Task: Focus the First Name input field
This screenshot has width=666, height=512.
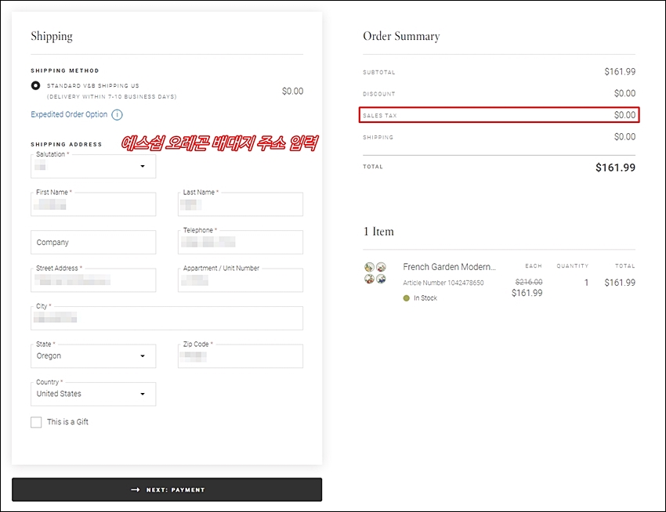Action: click(x=93, y=204)
